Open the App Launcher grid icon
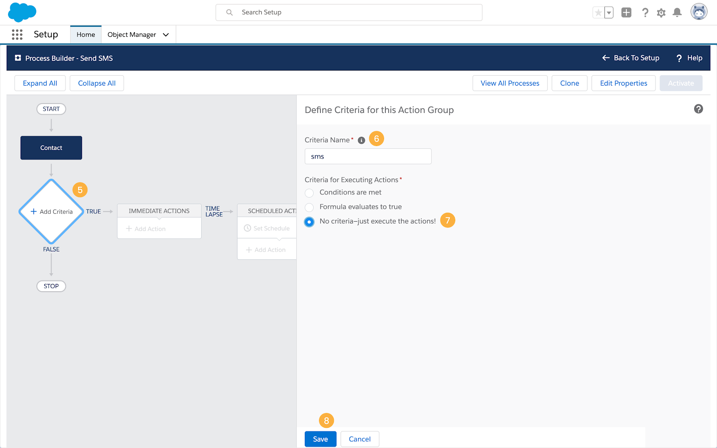This screenshot has width=717, height=448. (17, 34)
